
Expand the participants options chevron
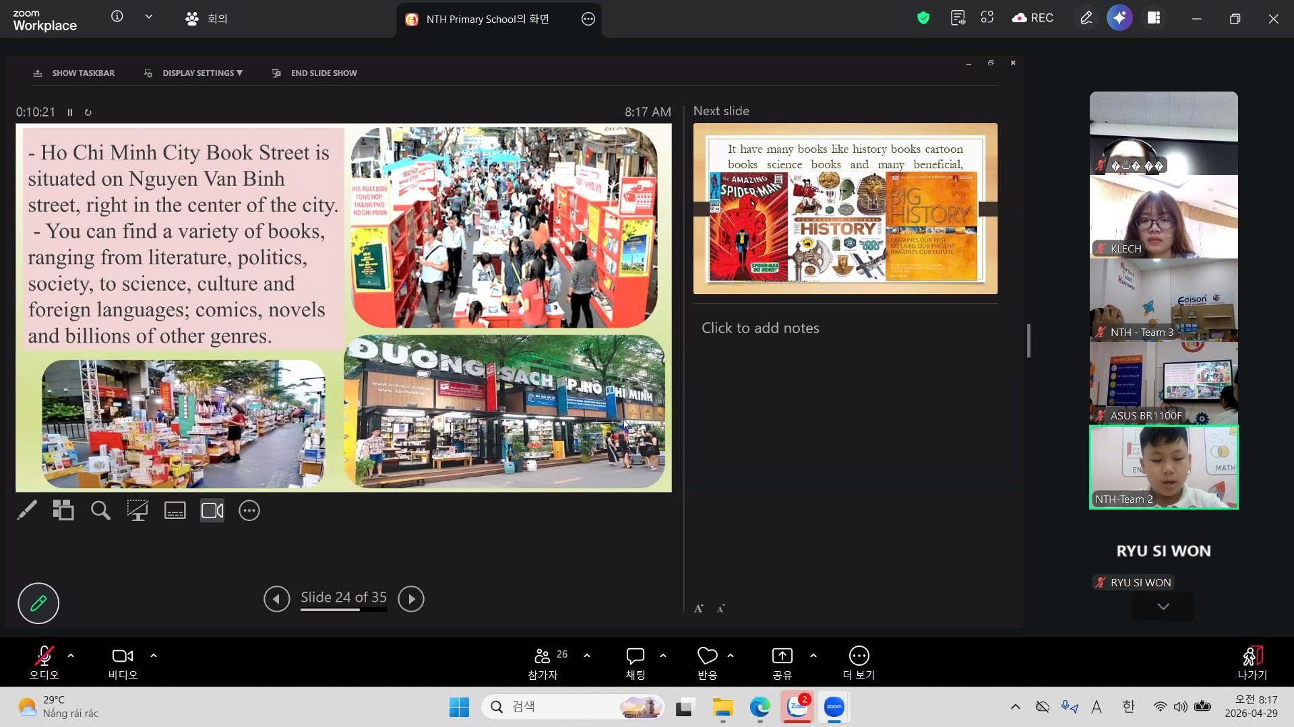[x=587, y=655]
